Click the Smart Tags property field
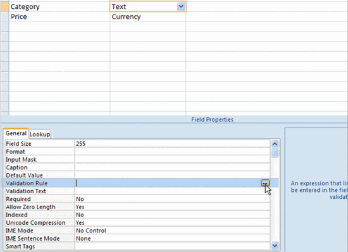The image size is (348, 252). 173,246
